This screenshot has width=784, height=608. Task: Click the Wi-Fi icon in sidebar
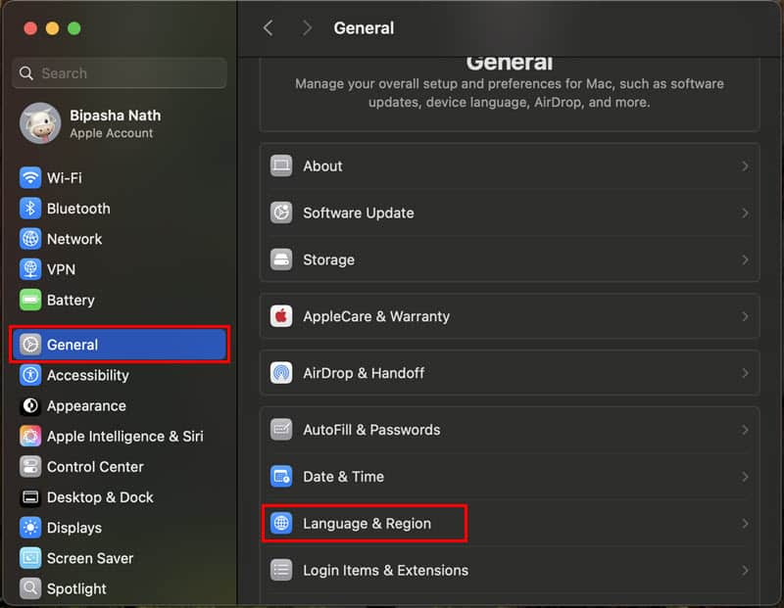[30, 178]
